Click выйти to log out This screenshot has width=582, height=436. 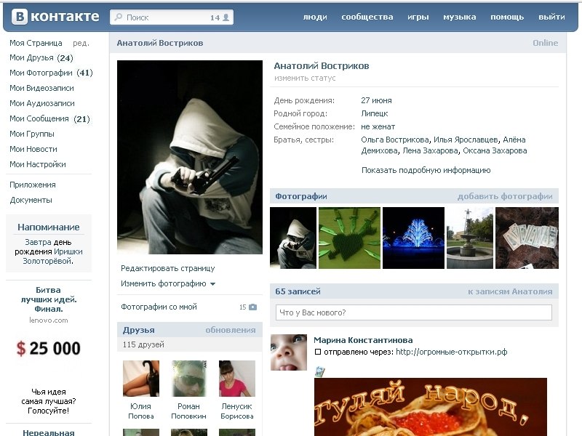click(x=551, y=17)
